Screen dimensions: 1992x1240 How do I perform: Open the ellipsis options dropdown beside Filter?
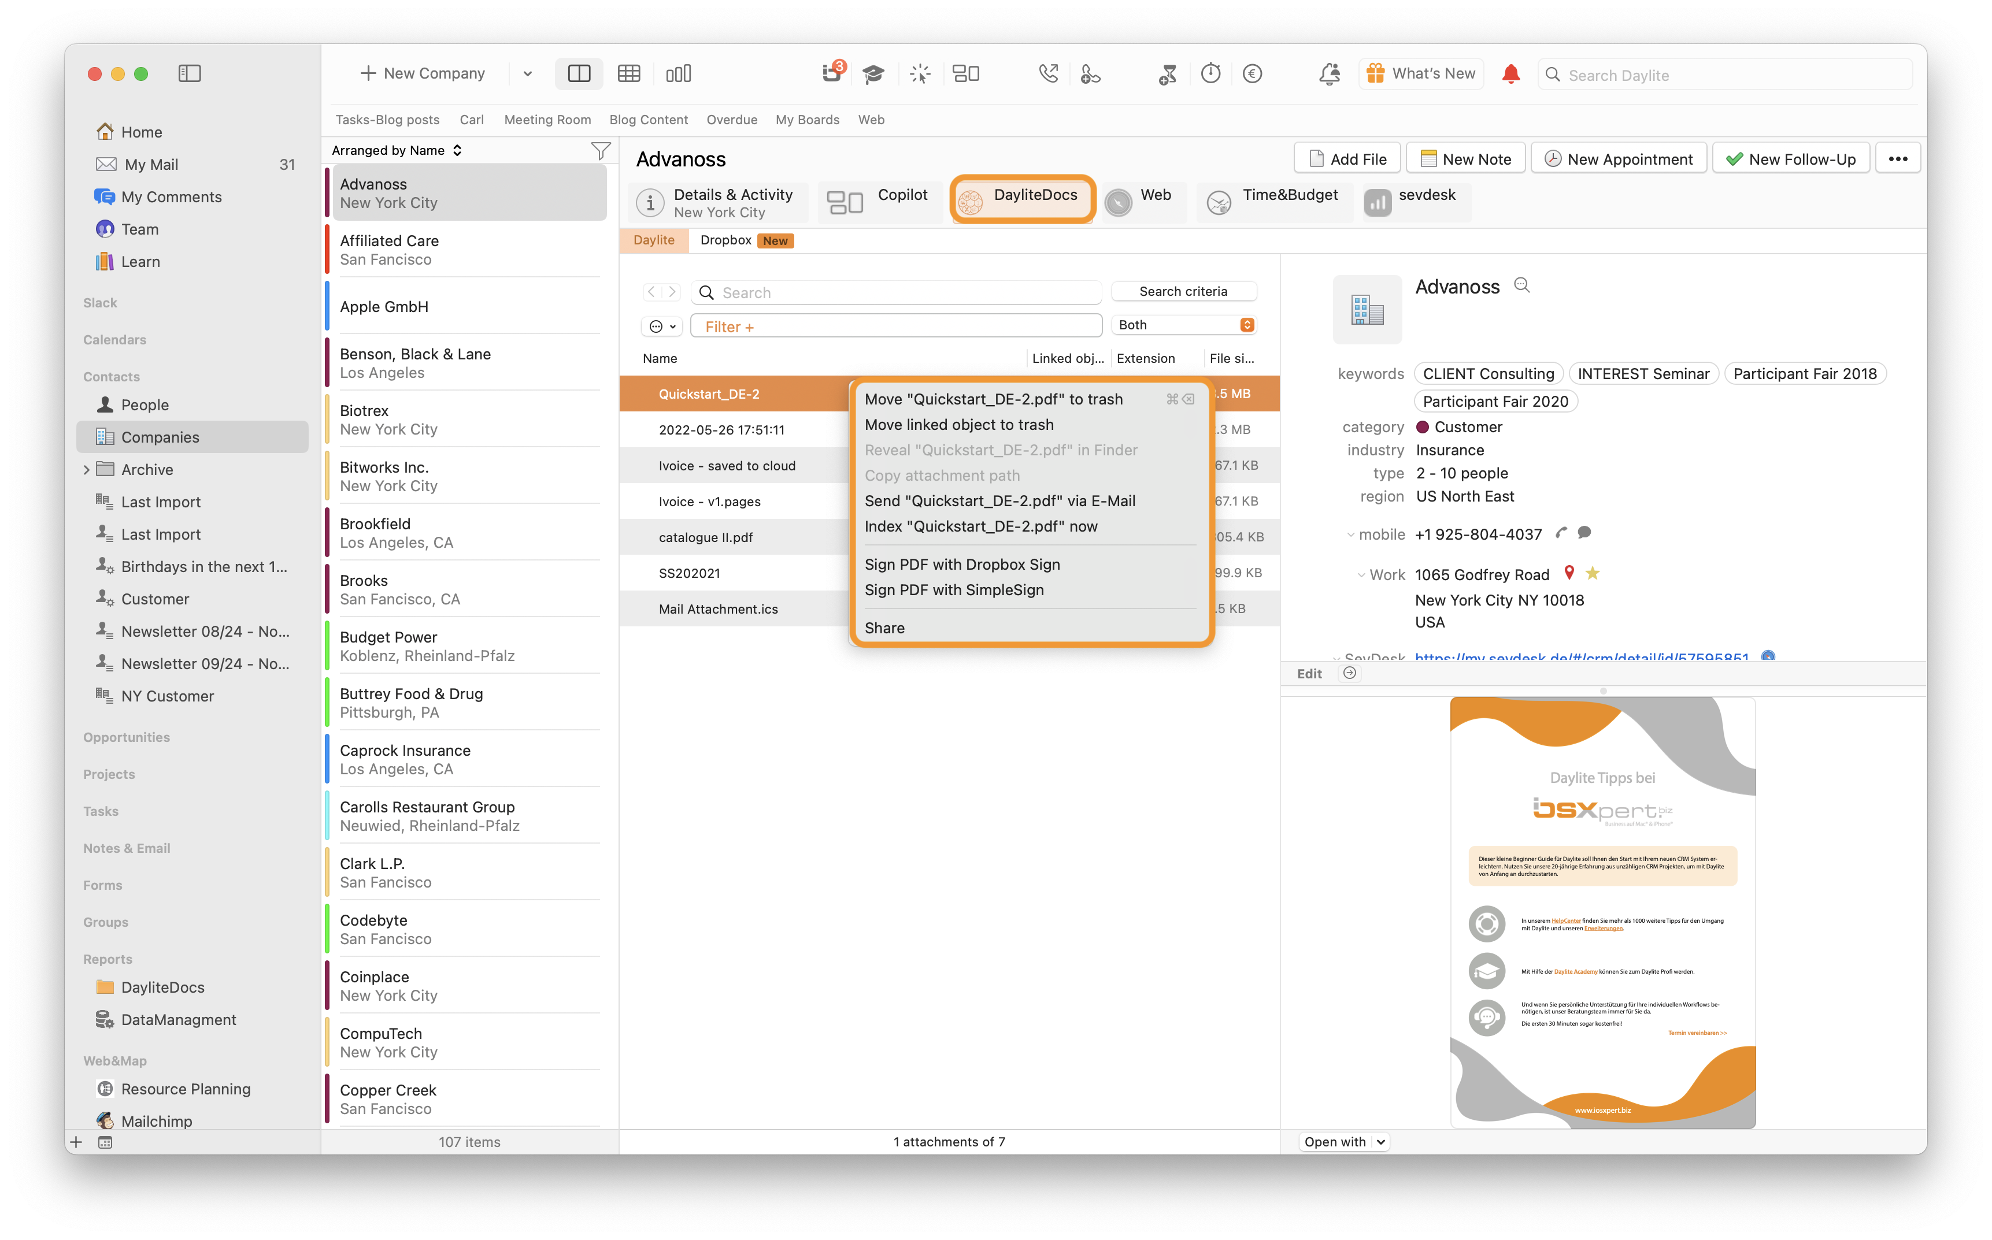(x=661, y=326)
